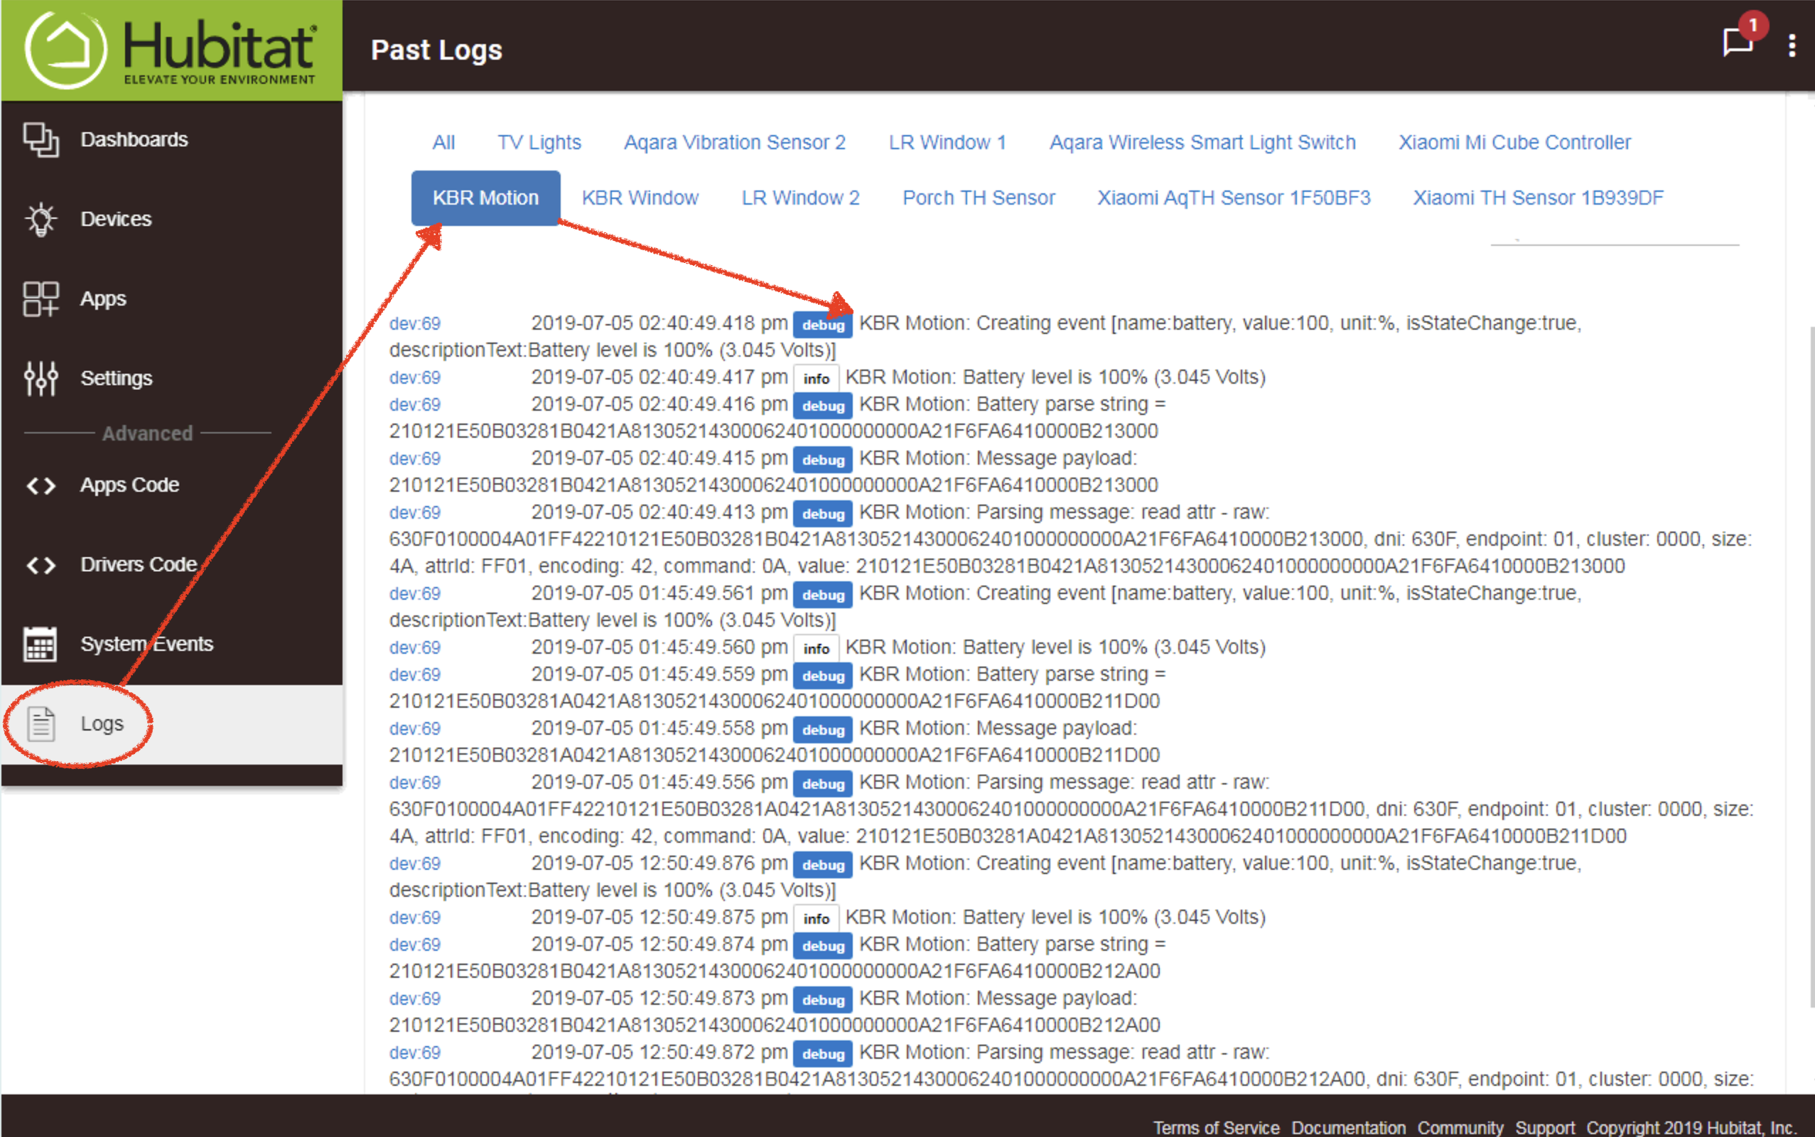Click the Apps grid icon
This screenshot has height=1137, width=1815.
41,299
